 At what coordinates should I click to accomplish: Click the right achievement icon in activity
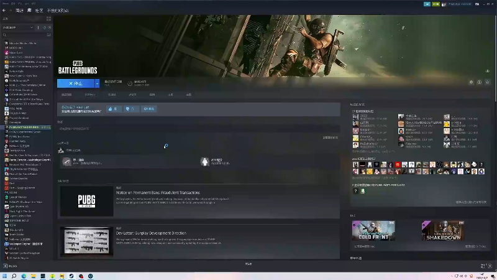[x=205, y=162]
